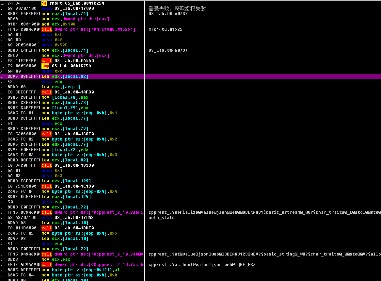
Task: Click hex bytes 'E8 CBECFFFF'
Action: click(22, 92)
